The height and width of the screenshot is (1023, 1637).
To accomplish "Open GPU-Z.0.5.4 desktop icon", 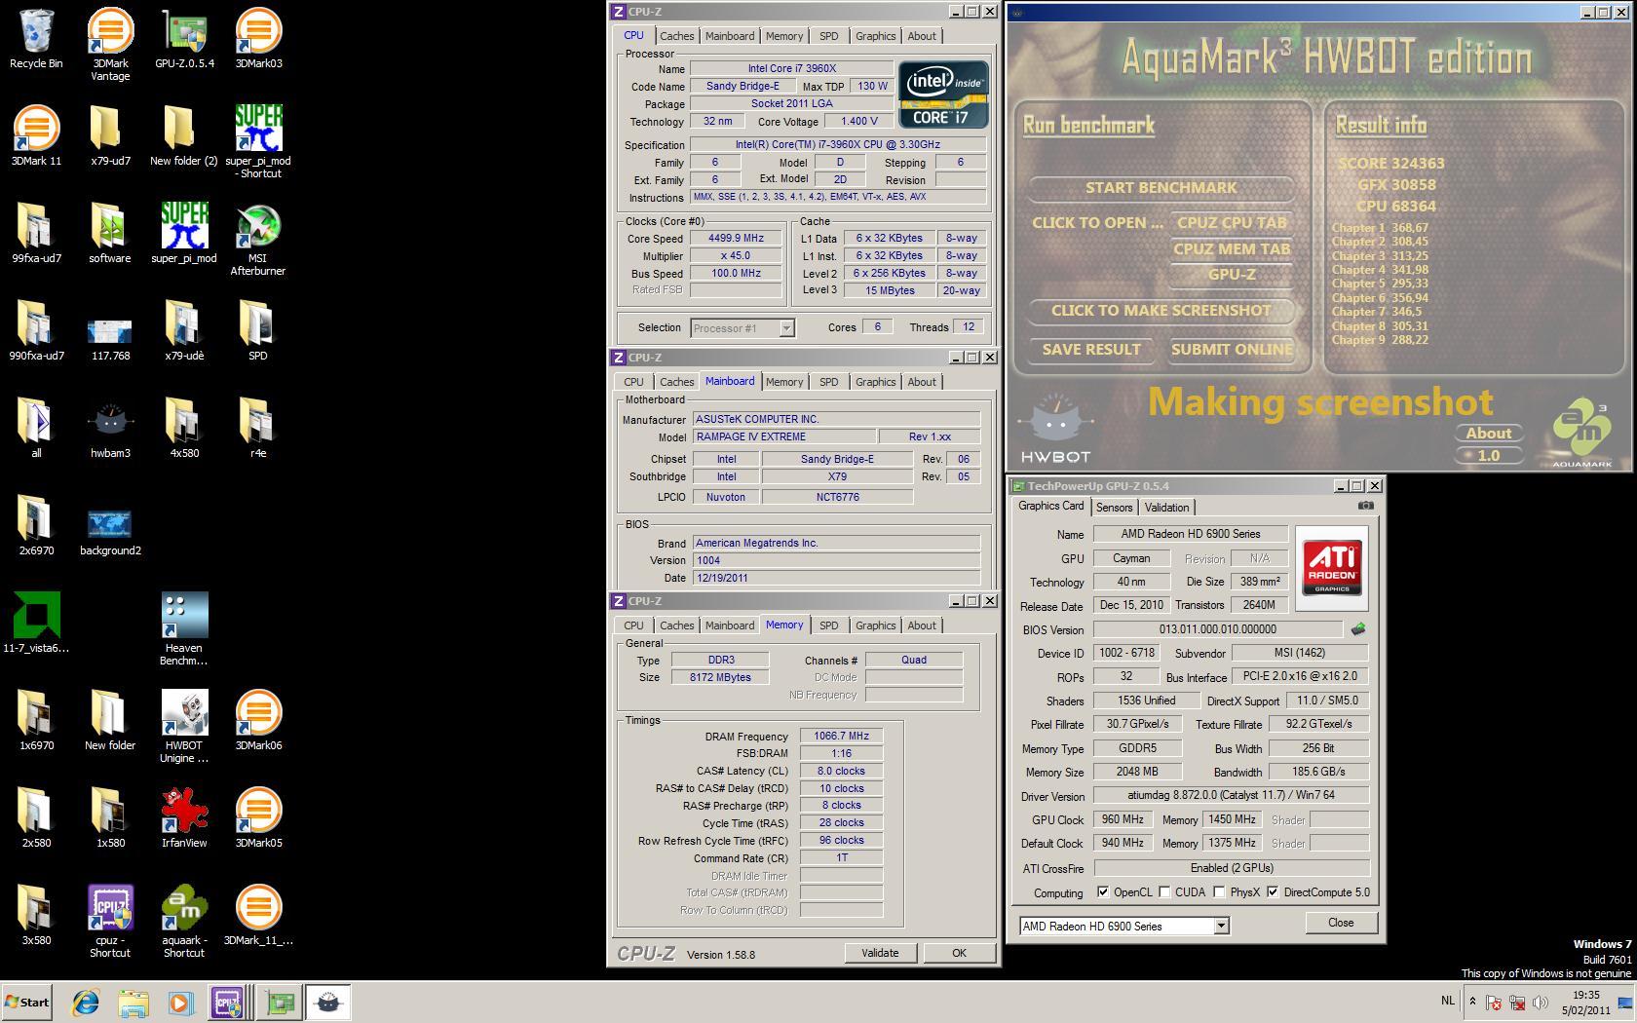I will click(184, 39).
